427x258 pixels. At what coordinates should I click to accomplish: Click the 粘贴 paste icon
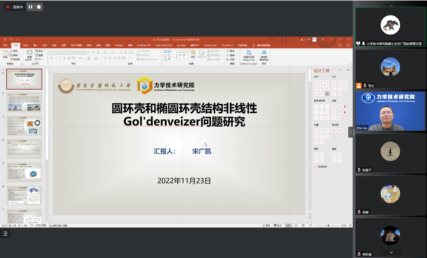5,53
